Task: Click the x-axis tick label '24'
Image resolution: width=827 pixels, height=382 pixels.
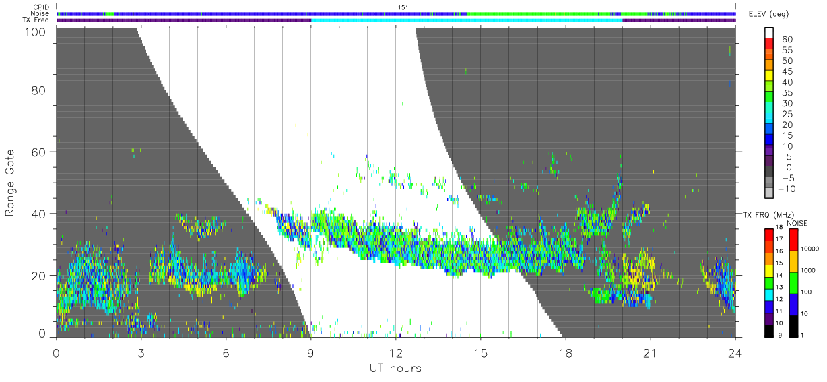Action: [735, 353]
